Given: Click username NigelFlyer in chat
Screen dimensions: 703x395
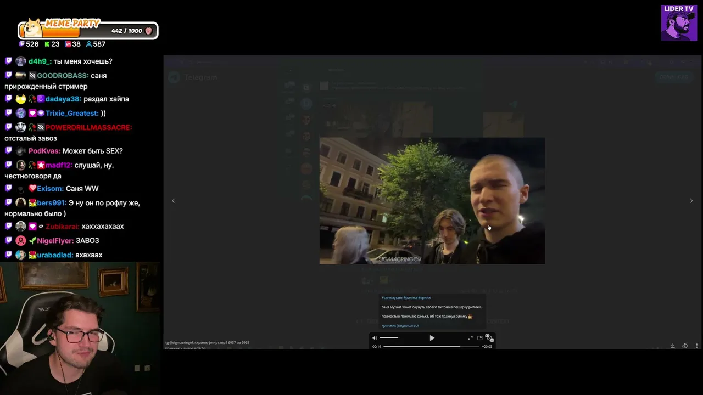Looking at the screenshot, I should (55, 241).
